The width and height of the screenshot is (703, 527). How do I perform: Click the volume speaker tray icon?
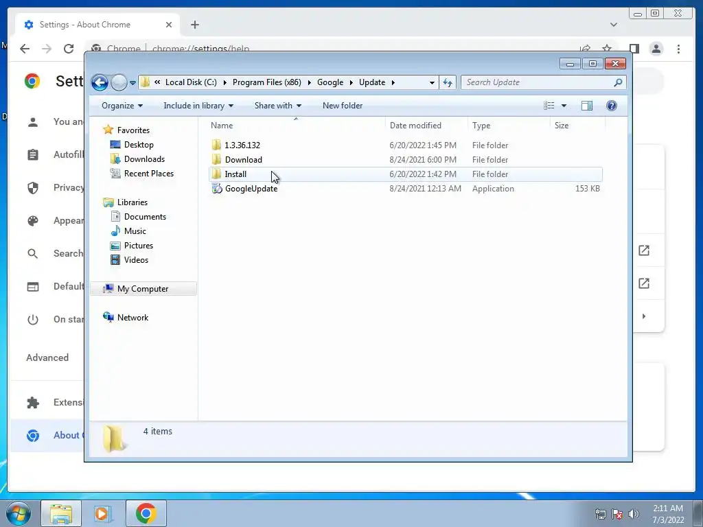coord(634,514)
